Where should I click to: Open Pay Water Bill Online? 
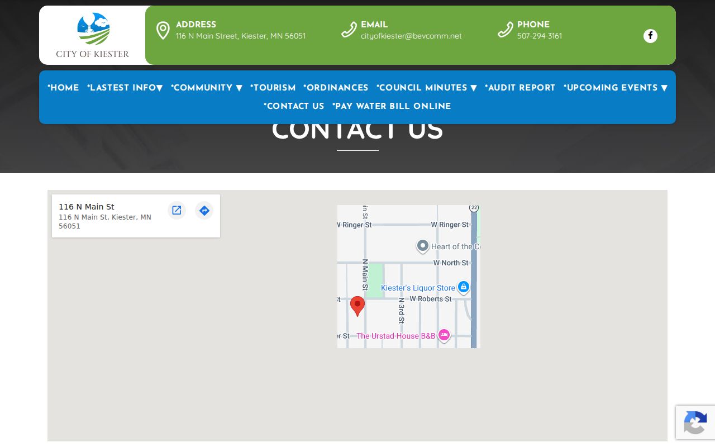(x=392, y=107)
